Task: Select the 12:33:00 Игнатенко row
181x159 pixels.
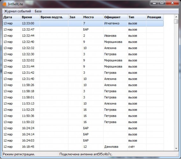Action: coord(83,24)
